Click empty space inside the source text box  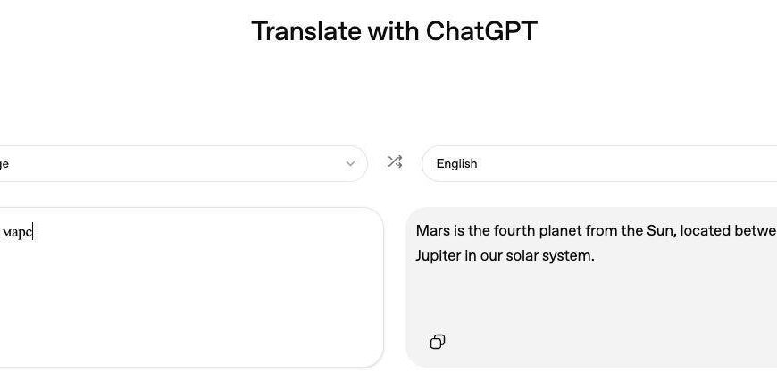pos(196,312)
